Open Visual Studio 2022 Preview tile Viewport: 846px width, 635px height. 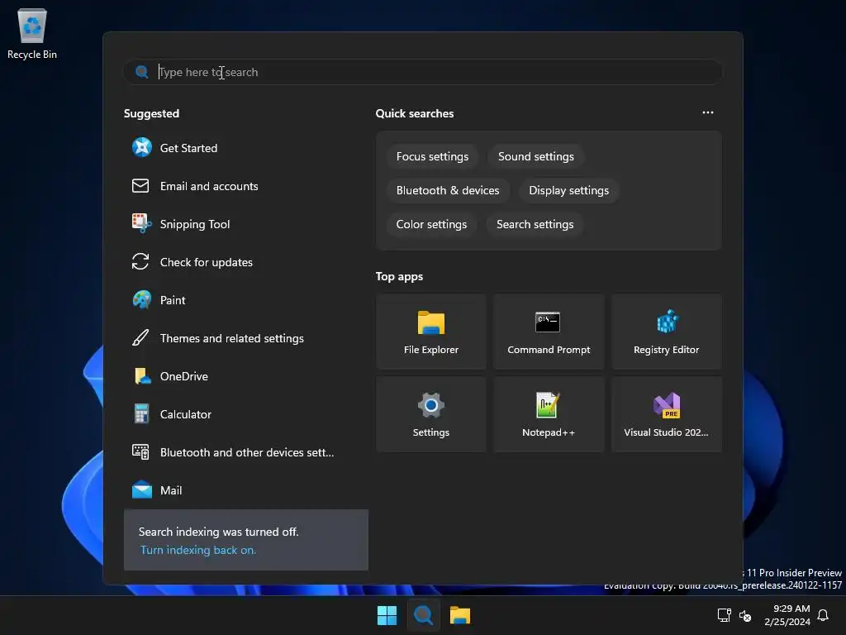pyautogui.click(x=667, y=414)
